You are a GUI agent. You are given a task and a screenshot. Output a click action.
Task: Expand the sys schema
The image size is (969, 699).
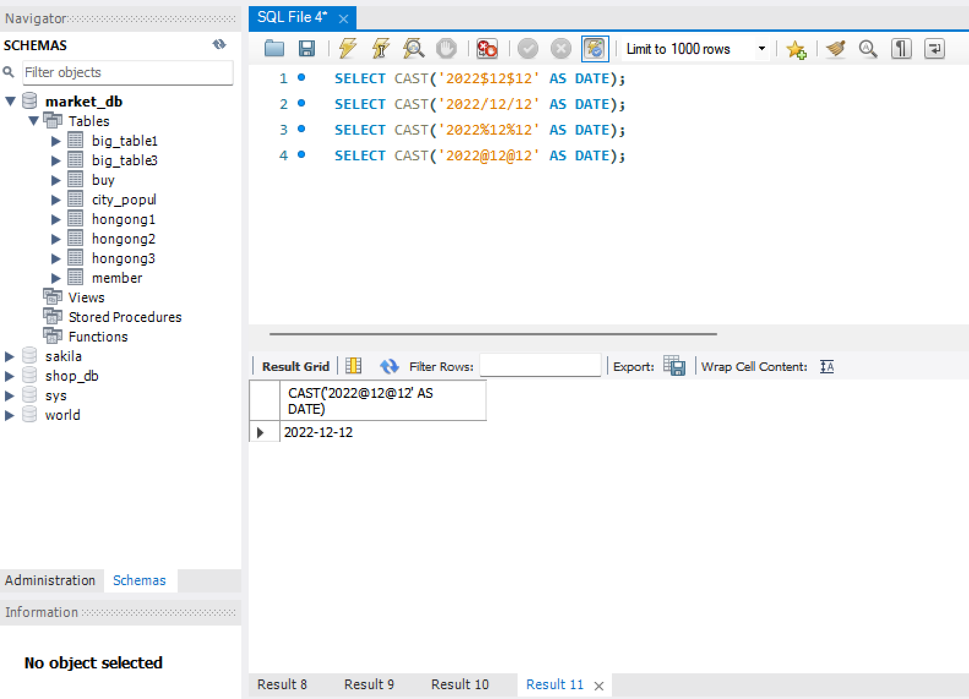[9, 395]
